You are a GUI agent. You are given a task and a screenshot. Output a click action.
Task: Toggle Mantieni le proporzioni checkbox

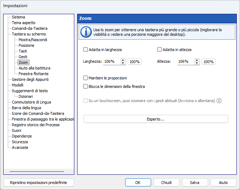[x=85, y=78]
